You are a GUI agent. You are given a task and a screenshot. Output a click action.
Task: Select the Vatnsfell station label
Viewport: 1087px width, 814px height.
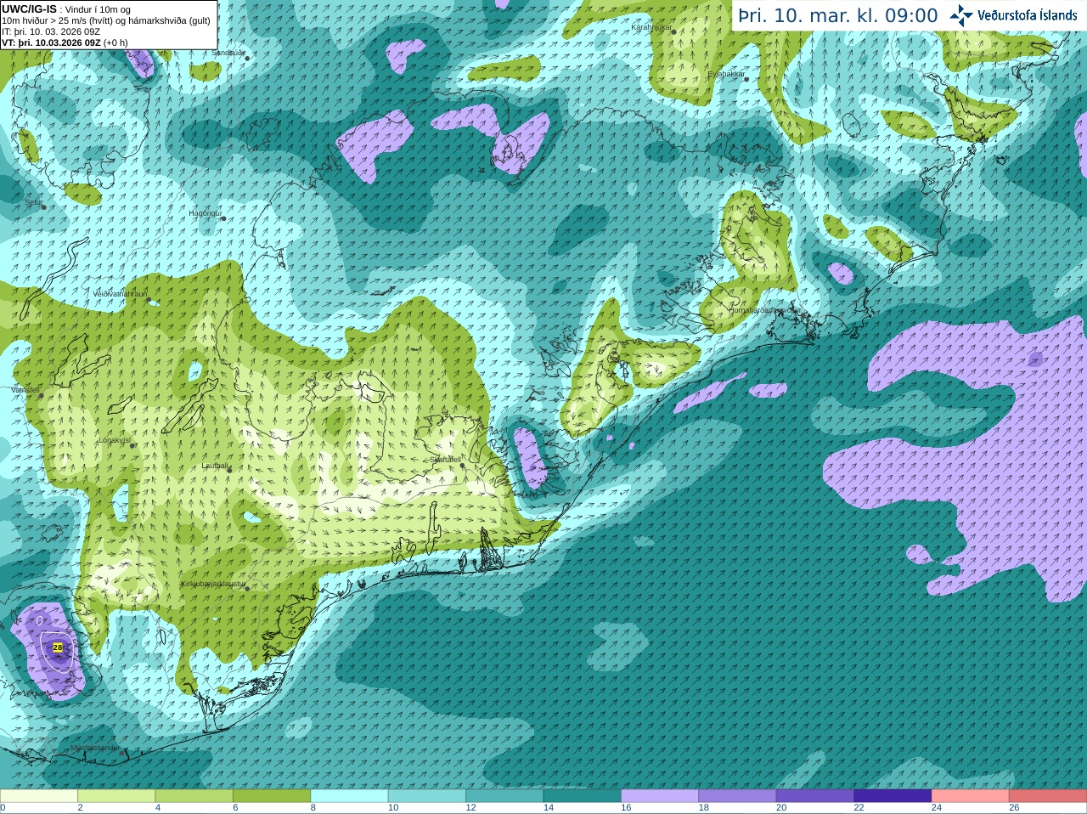pos(25,390)
